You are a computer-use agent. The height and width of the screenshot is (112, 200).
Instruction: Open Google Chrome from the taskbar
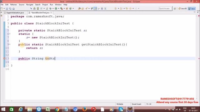tap(57, 109)
